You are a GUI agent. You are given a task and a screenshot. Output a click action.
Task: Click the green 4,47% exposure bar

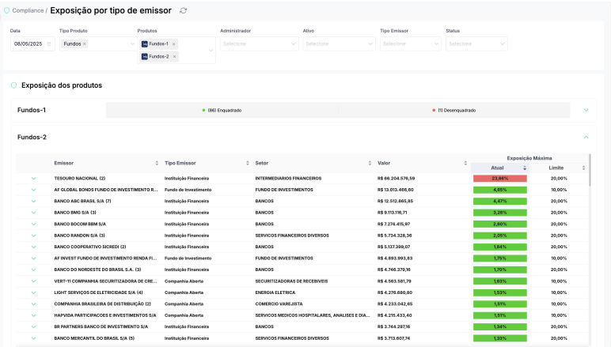coord(500,201)
